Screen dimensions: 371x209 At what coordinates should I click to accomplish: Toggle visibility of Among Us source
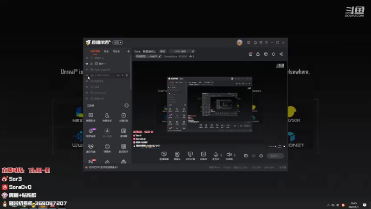(x=87, y=93)
